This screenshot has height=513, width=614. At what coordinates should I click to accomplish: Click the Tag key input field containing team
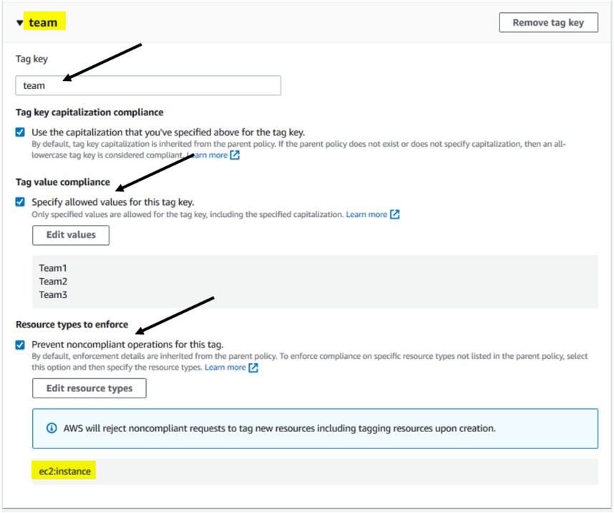148,85
